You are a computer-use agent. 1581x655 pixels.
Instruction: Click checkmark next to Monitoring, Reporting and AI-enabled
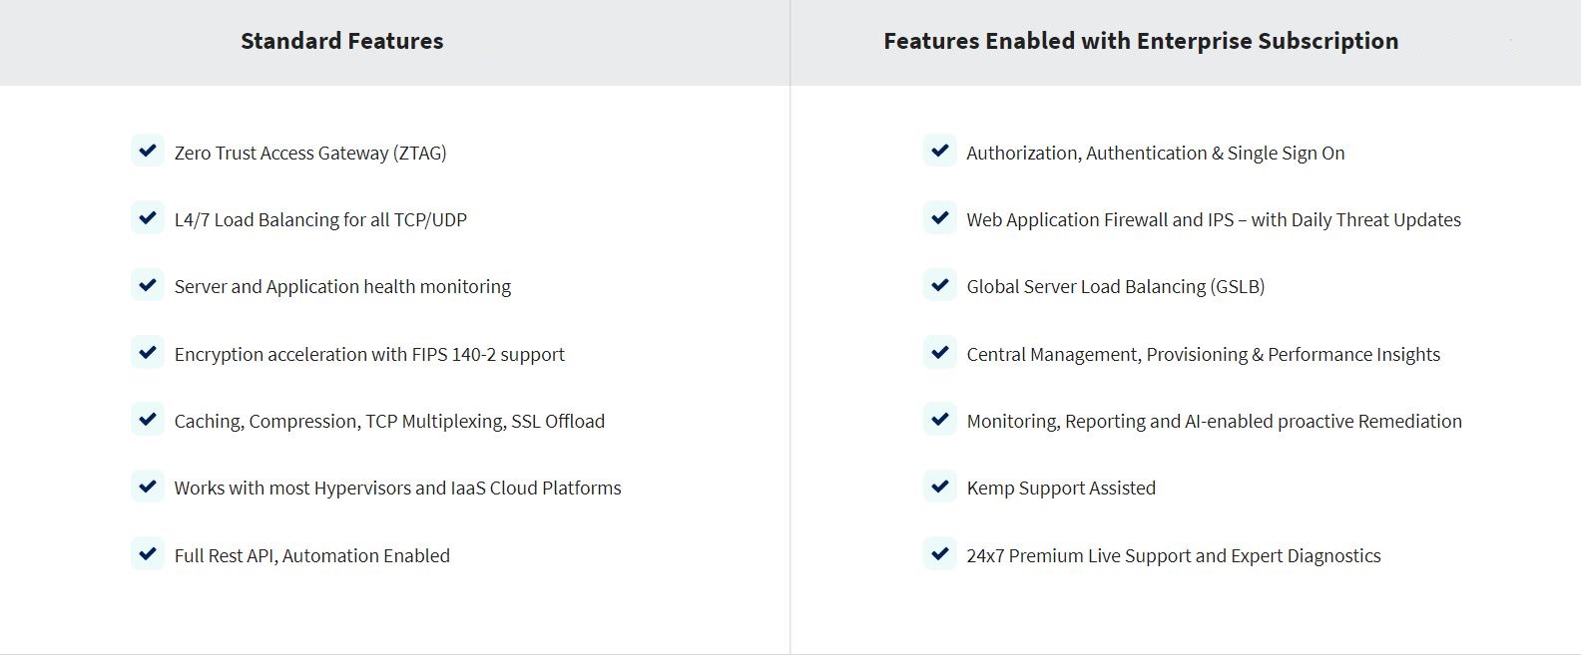coord(939,420)
